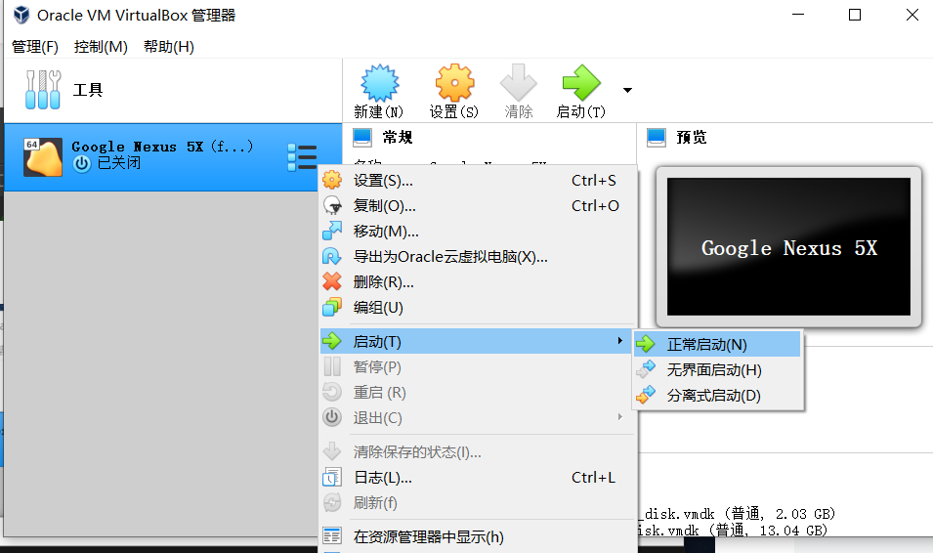Click the explorer icon beside 在资源管理器中显示(h)

click(332, 536)
